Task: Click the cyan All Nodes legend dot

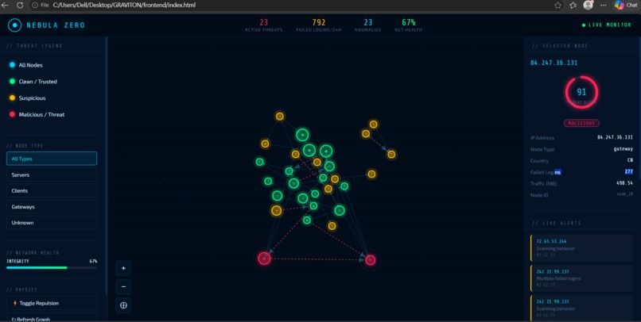Action: [12, 65]
